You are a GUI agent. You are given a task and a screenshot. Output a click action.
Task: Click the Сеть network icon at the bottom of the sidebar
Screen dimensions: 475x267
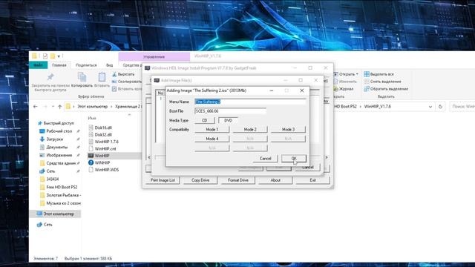coord(39,225)
